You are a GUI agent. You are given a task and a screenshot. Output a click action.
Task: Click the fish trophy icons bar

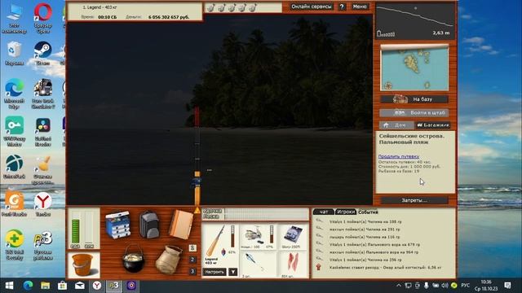[232, 7]
